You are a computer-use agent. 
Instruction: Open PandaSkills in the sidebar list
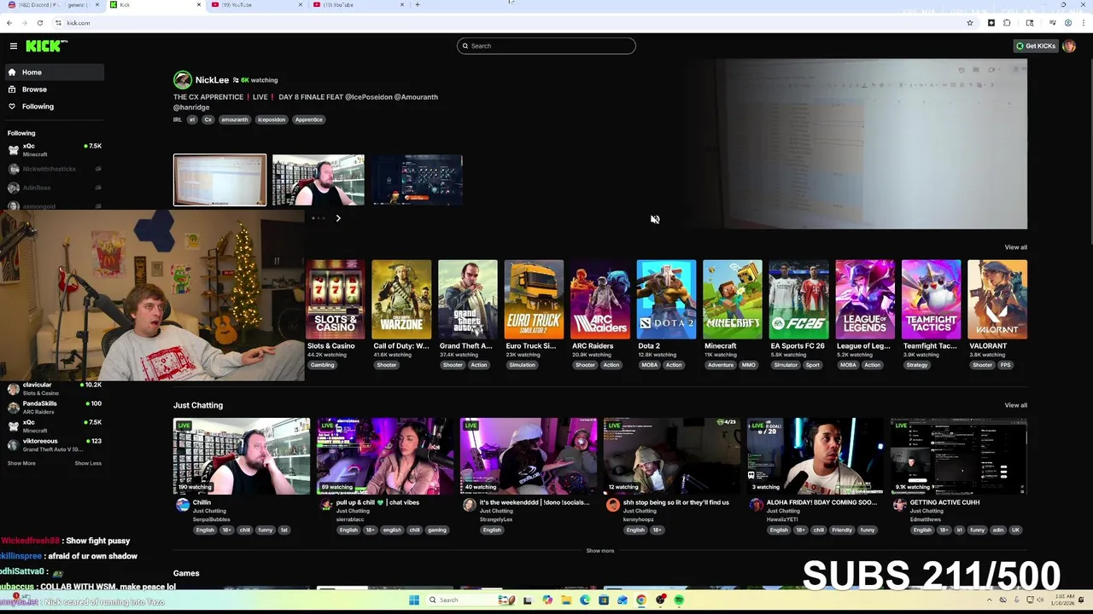click(x=55, y=407)
